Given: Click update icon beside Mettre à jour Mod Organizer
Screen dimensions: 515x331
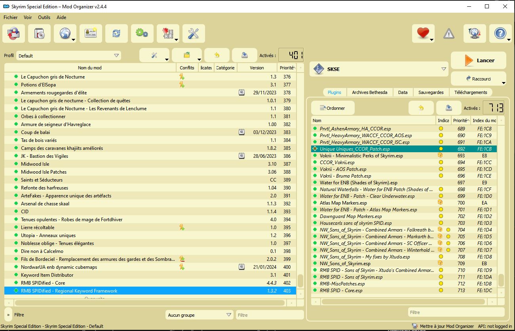Looking at the screenshot, I should (x=414, y=326).
